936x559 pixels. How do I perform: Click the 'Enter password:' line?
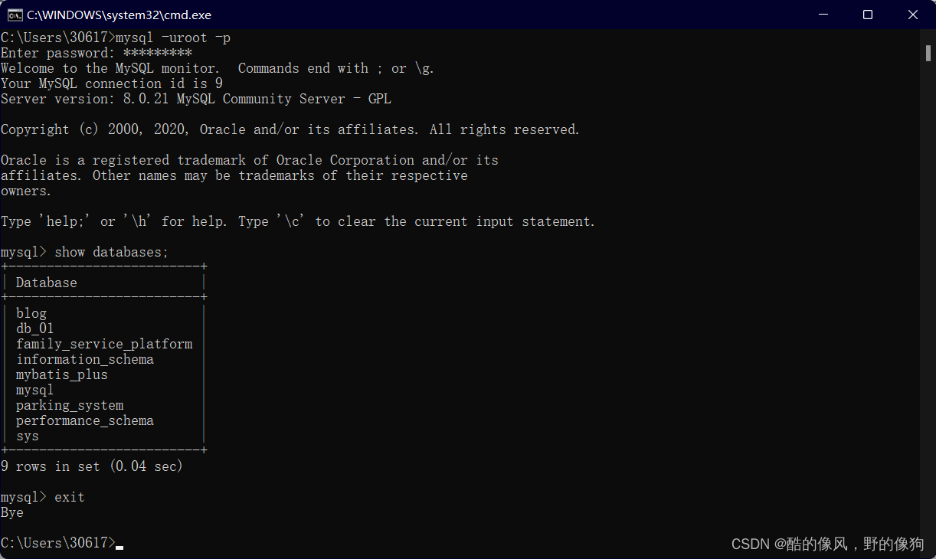tap(97, 53)
